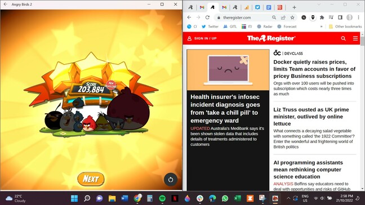Expand hidden bookmarks chevron

[x=321, y=26]
